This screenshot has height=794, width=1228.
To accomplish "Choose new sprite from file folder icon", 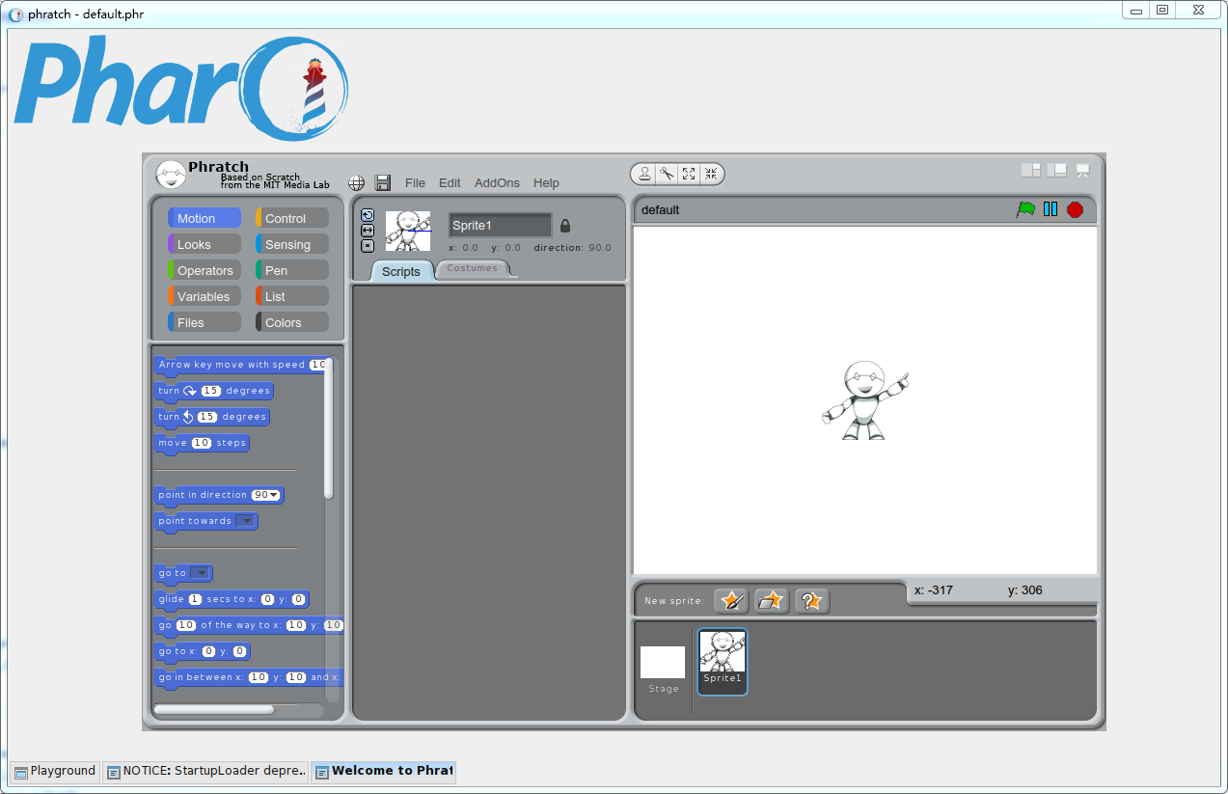I will click(x=772, y=601).
